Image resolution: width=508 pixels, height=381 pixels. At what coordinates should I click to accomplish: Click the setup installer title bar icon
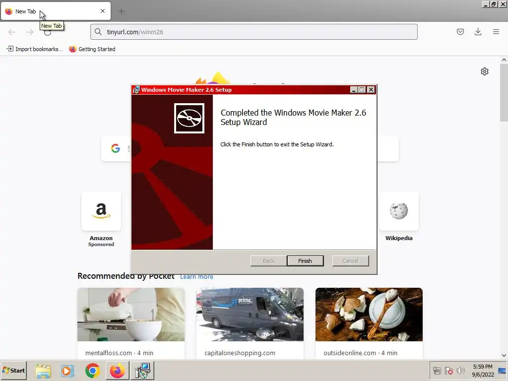tap(136, 90)
